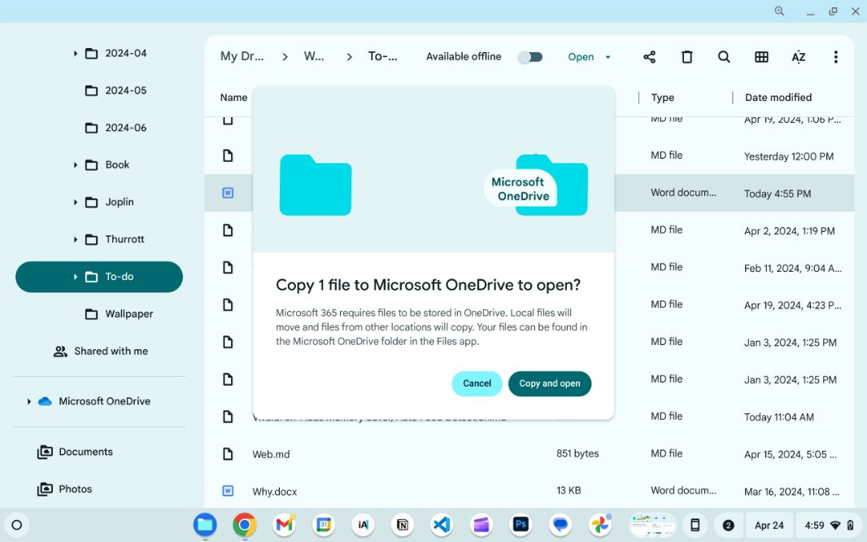The image size is (867, 542).
Task: Expand the Open dropdown arrow
Action: coord(608,57)
